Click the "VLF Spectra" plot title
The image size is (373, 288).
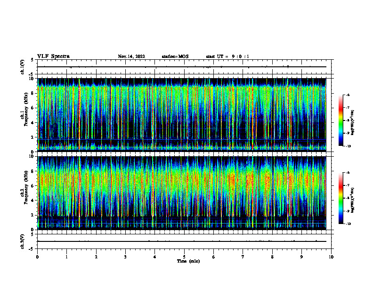tap(53, 56)
